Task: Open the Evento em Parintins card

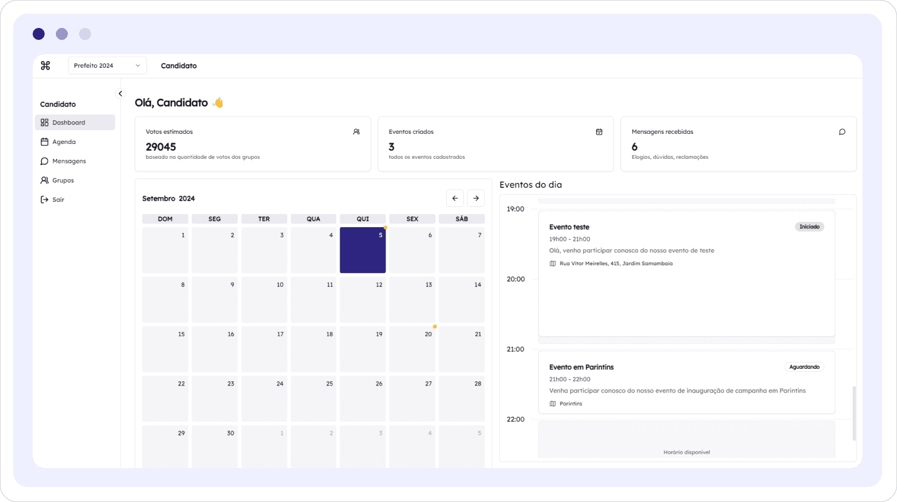Action: click(x=686, y=382)
